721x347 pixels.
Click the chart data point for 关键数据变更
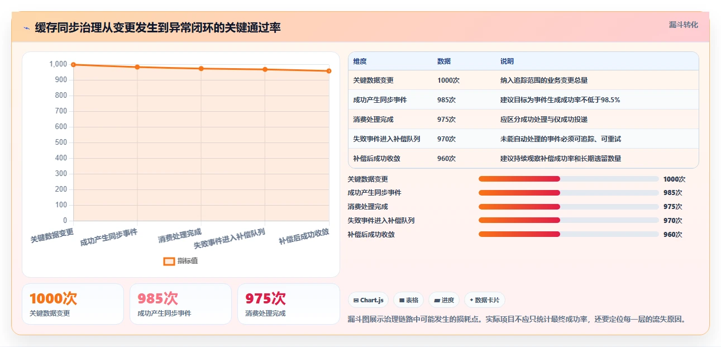(73, 65)
